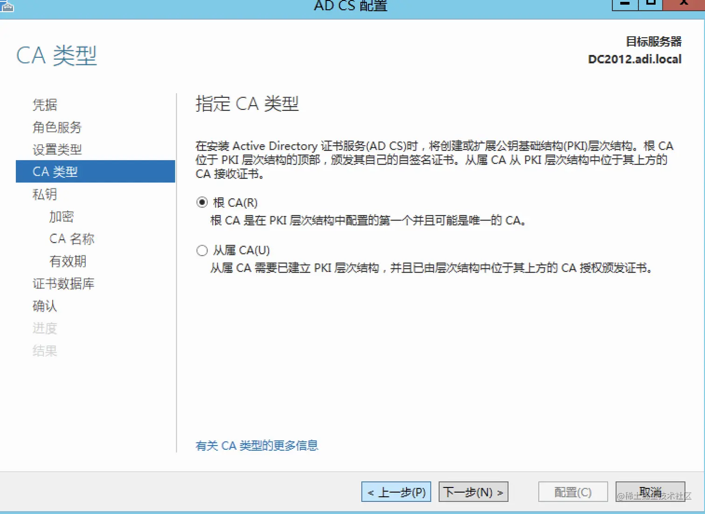Screen dimensions: 705x514
Task: Open the 有效期 sub-step
Action: point(68,261)
